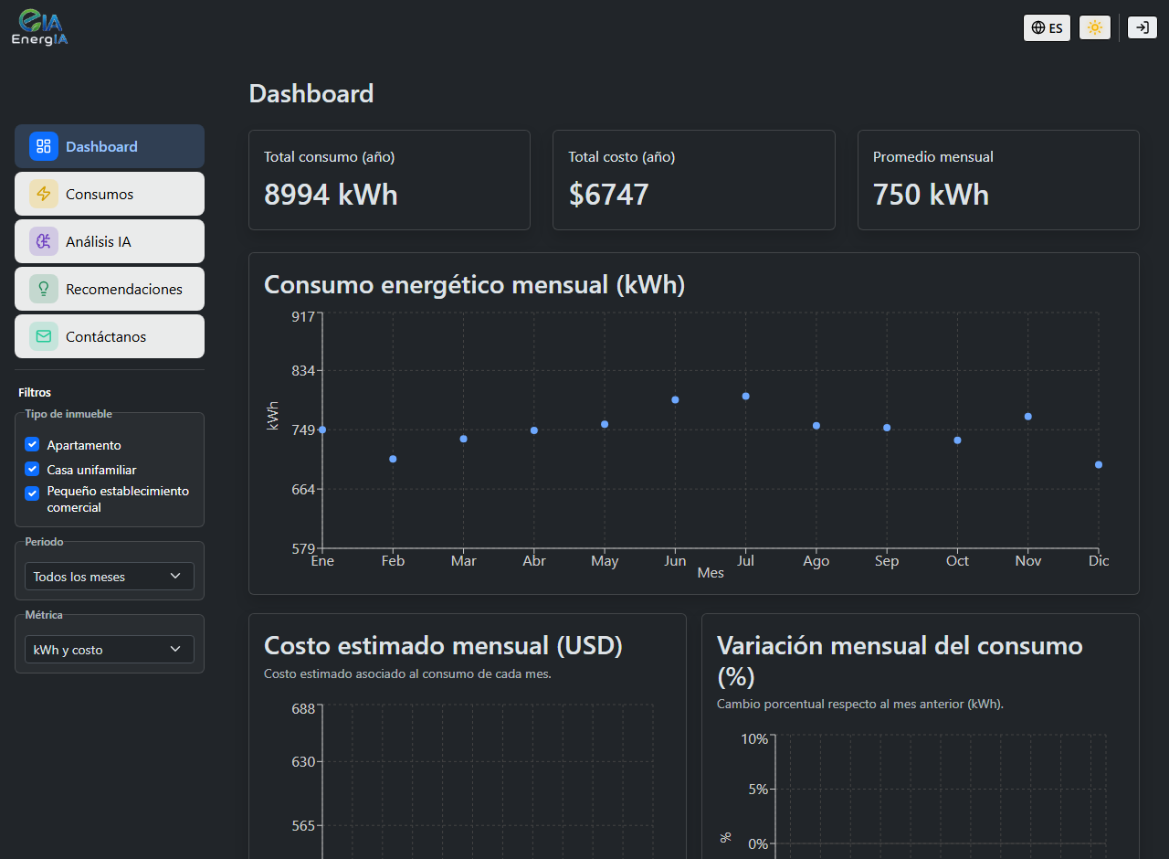Click the Dashboard grid icon in sidebar
Viewport: 1169px width, 859px height.
coord(44,146)
